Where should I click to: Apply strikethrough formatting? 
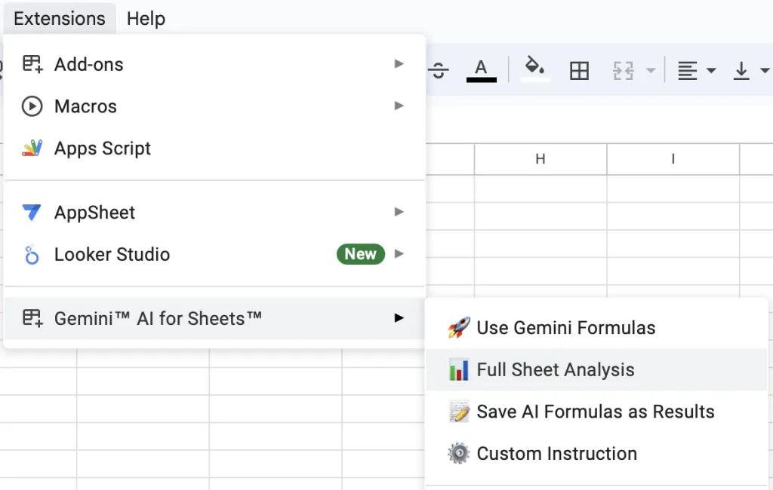pos(439,70)
